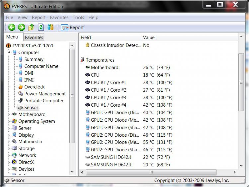Viewport: 249px width, 187px height.
Task: Open the Report wizard button
Action: (72, 27)
